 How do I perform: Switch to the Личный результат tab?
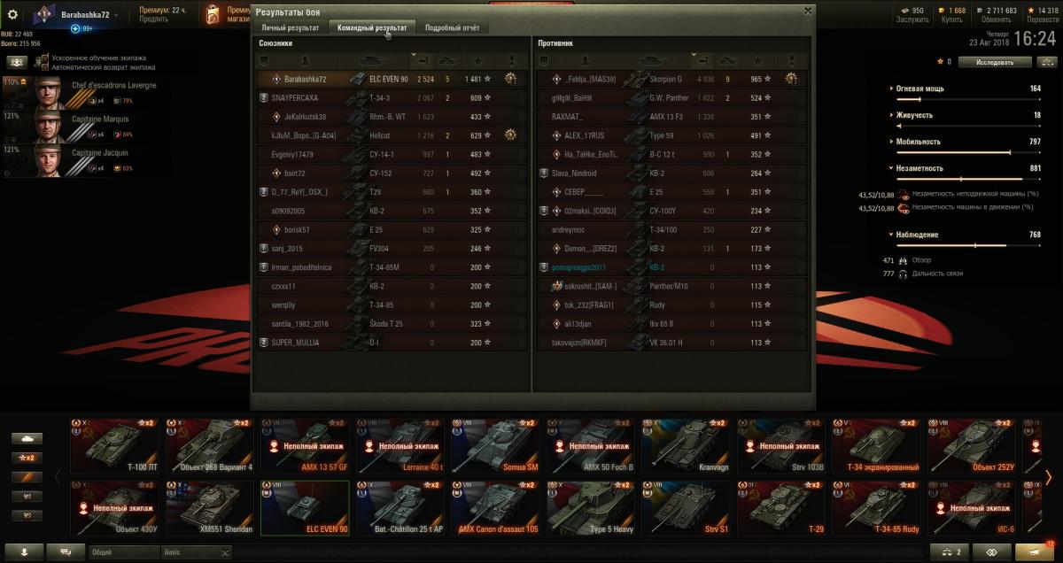click(290, 28)
